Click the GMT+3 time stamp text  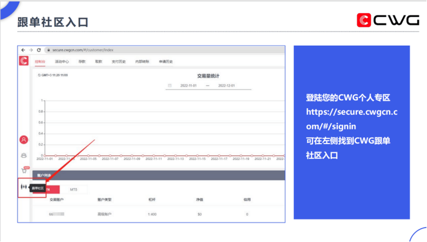click(x=55, y=75)
